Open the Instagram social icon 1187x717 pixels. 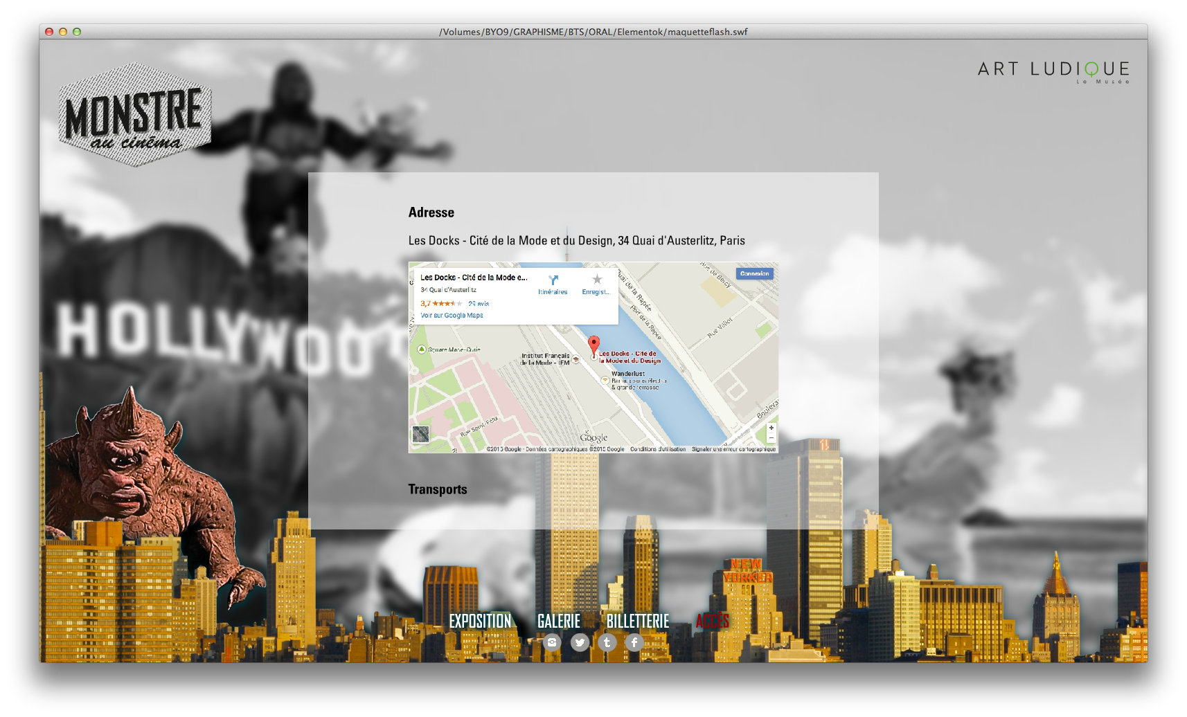552,642
